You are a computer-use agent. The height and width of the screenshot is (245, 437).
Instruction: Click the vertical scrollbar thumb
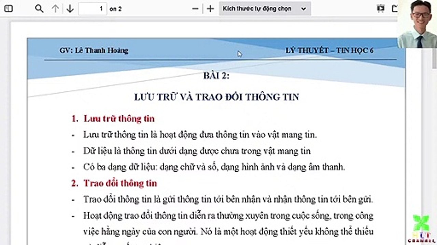(434, 58)
